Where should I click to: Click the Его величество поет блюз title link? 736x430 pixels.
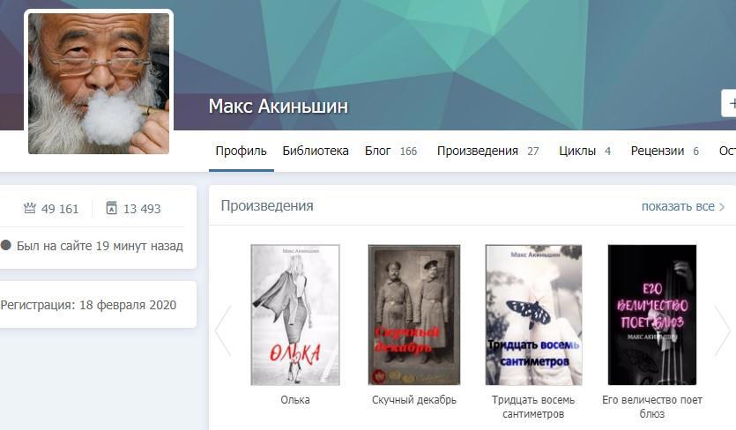[x=652, y=406]
